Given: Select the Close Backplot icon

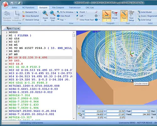Looking at the screenshot, I should (x=24, y=16).
